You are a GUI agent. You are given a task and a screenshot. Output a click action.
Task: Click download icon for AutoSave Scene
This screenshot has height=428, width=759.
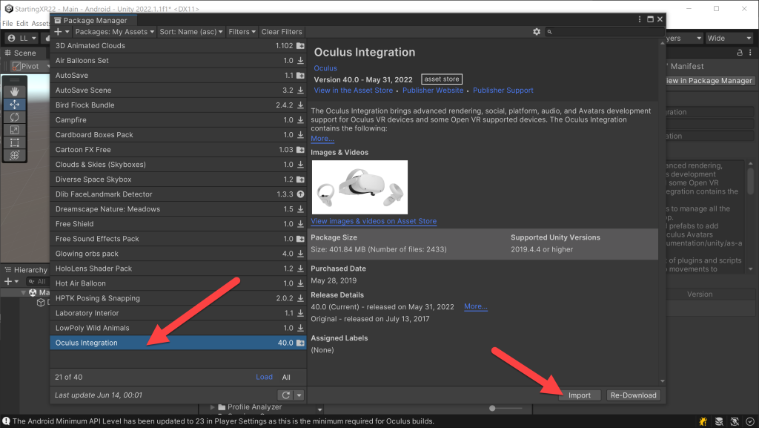[301, 90]
